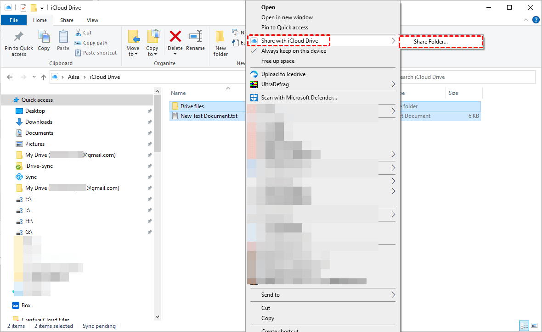Open the Delete dropdown arrow

[175, 54]
